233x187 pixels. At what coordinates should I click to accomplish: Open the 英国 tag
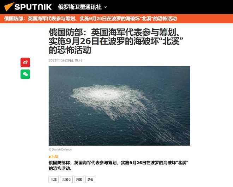[79, 180]
